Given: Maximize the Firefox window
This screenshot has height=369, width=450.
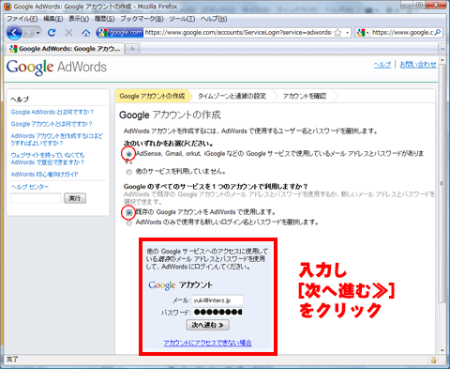Looking at the screenshot, I should click(x=419, y=5).
